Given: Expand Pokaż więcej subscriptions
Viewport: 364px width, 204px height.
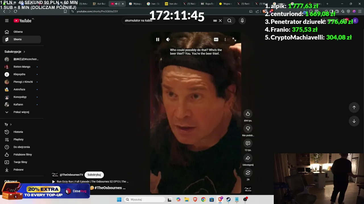Looking at the screenshot, I should click(22, 112).
